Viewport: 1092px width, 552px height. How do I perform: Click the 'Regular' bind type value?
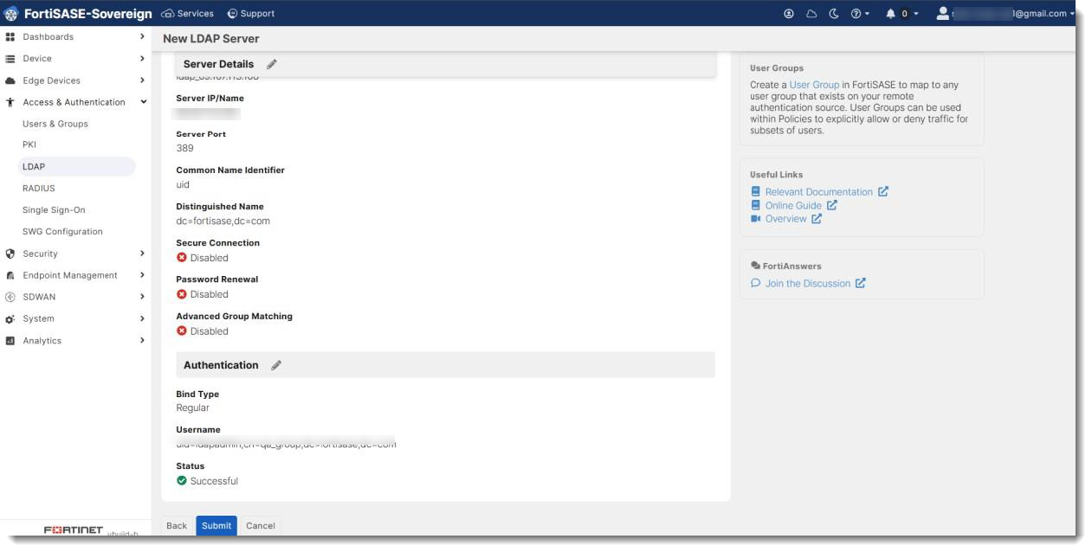point(193,408)
